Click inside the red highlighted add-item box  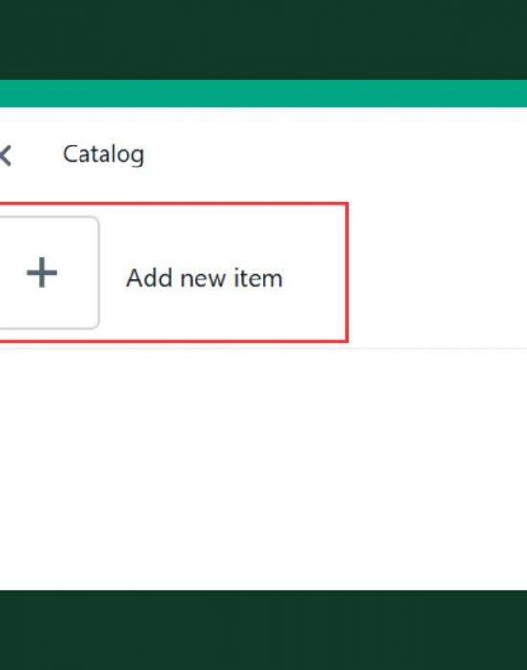[173, 273]
